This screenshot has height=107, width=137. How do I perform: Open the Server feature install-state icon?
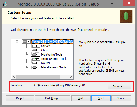click(x=36, y=46)
